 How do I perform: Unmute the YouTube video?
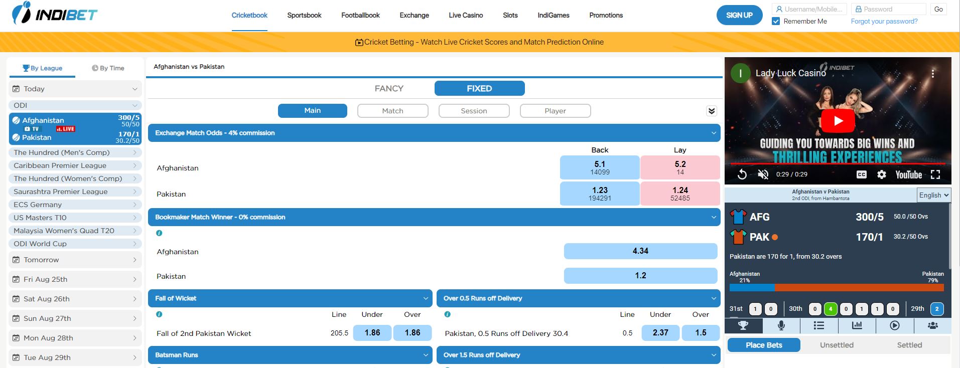[x=763, y=174]
